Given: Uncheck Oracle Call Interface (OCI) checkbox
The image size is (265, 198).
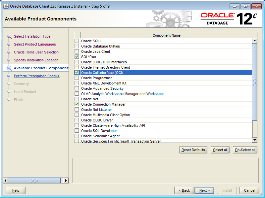Looking at the screenshot, I should tap(77, 72).
